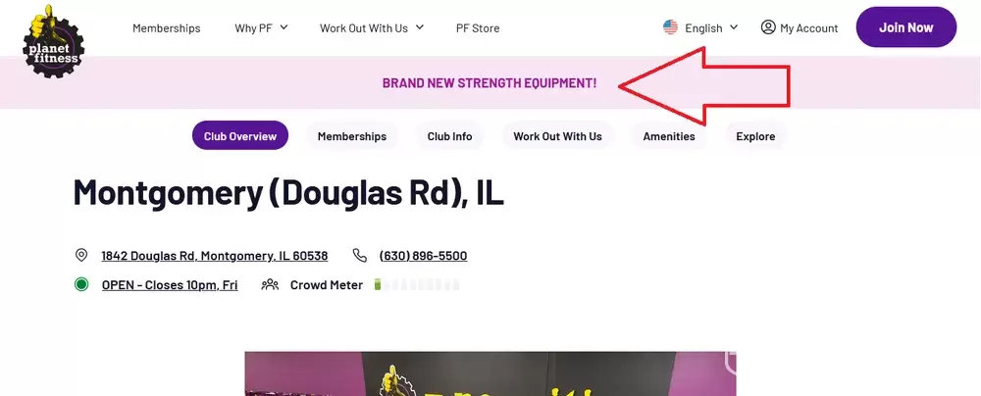The width and height of the screenshot is (981, 396).
Task: Open the PF Store menu item
Action: (478, 28)
